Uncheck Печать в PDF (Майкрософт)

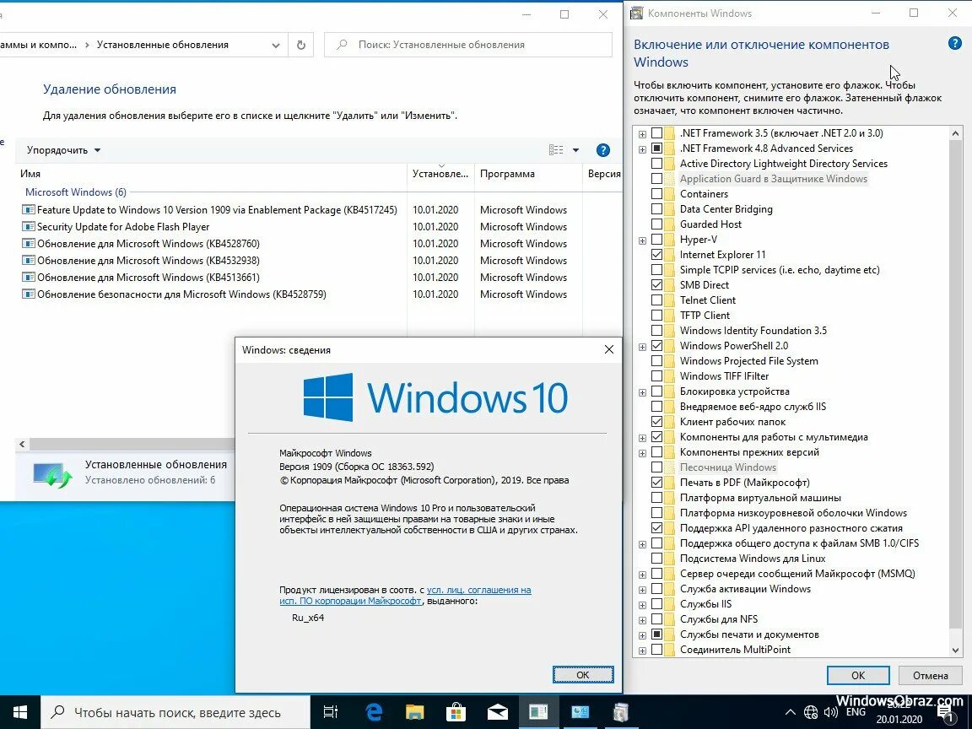click(x=656, y=483)
